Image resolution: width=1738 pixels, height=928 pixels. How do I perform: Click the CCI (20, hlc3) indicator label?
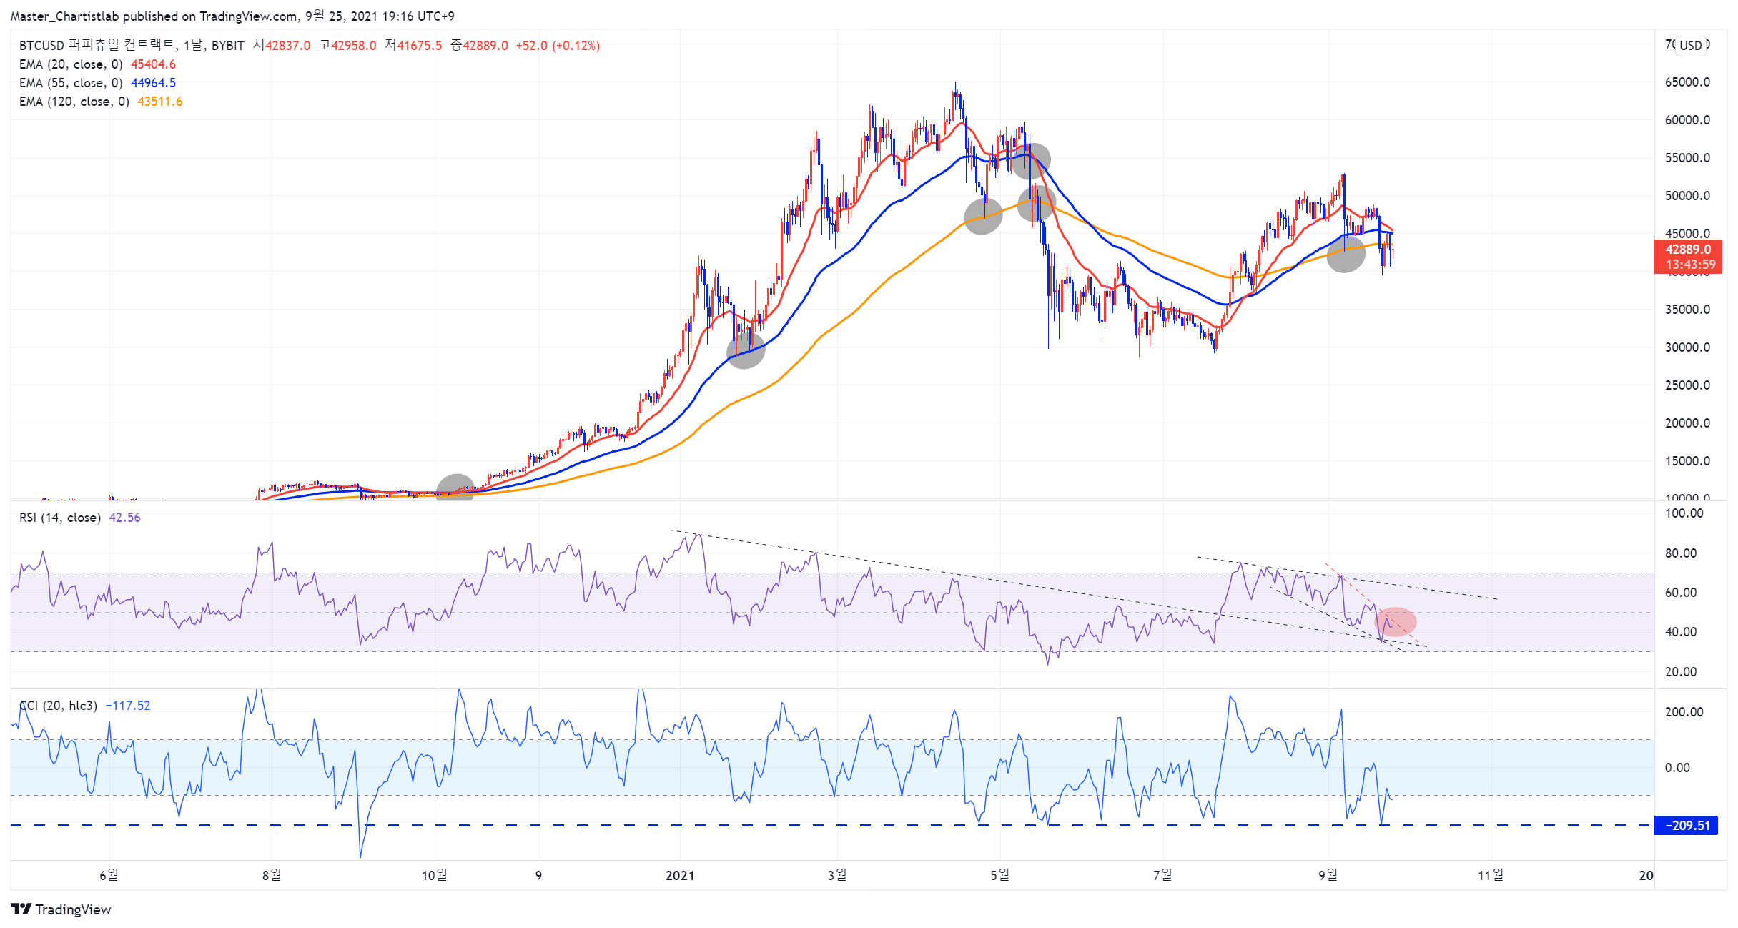point(58,706)
